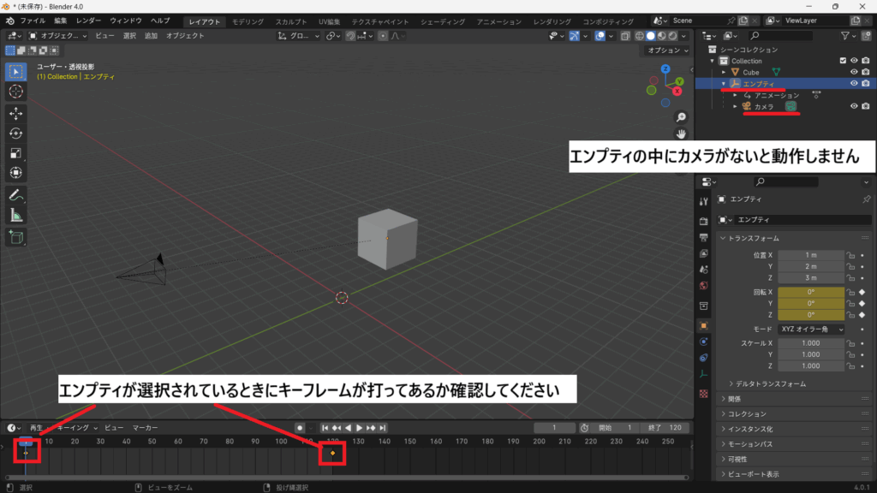Activate the Measure tool
This screenshot has height=493, width=877.
point(16,215)
